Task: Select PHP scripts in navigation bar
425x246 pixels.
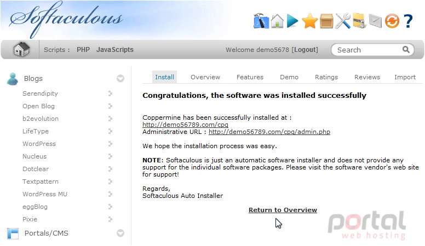Action: (x=83, y=50)
